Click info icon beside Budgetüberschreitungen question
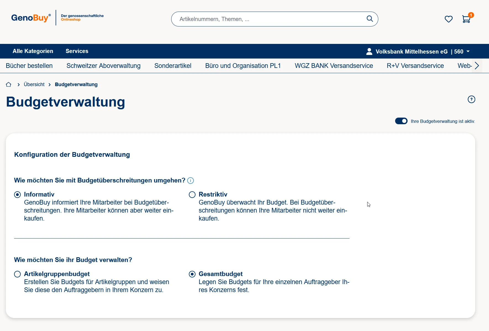This screenshot has width=489, height=331. 191,181
